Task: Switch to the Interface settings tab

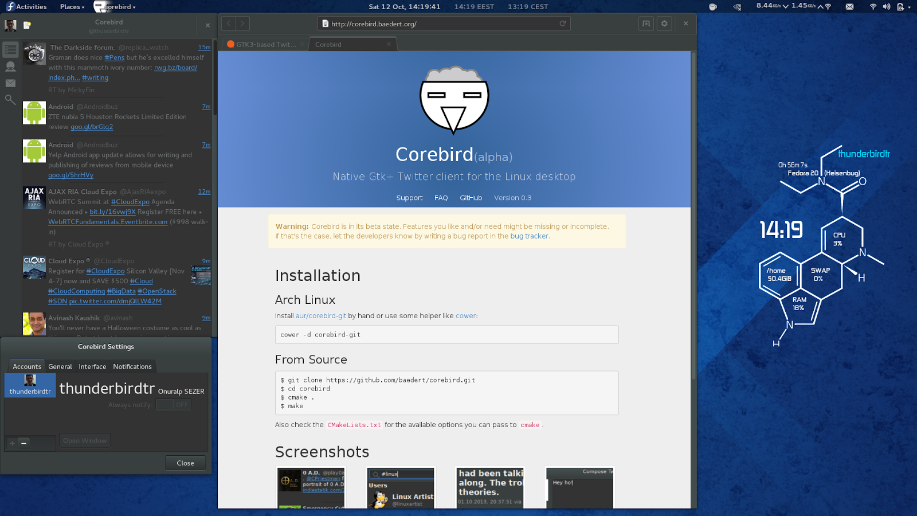Action: [92, 366]
